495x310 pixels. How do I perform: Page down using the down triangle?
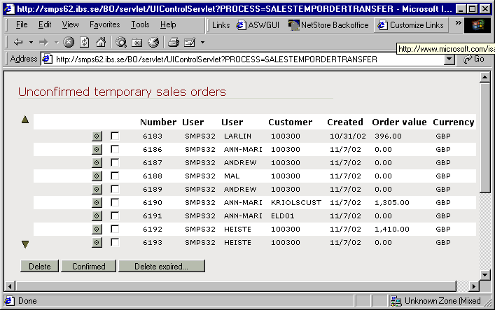(26, 244)
